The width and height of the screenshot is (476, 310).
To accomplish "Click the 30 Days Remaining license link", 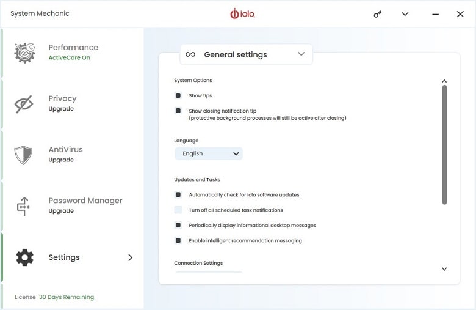I will coord(67,297).
